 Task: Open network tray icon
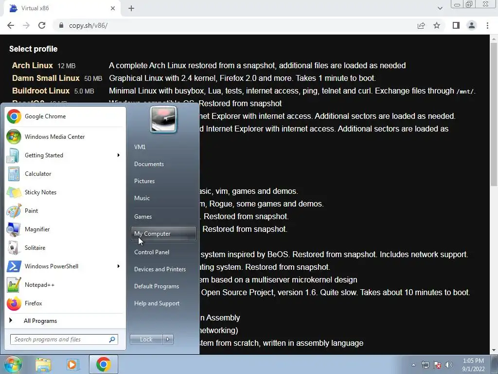click(425, 364)
